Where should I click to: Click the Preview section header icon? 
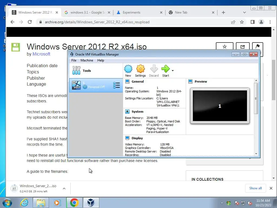coord(190,81)
